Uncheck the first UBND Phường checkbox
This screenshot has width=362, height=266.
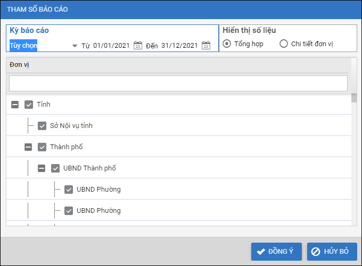click(69, 190)
